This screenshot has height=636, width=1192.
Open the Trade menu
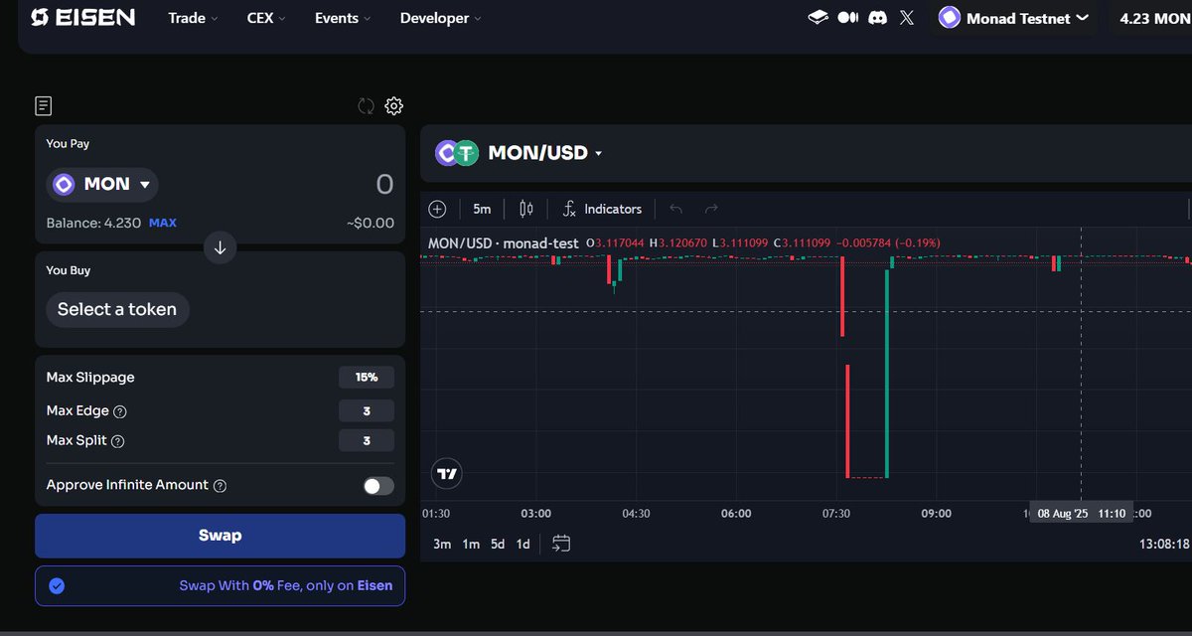tap(194, 18)
